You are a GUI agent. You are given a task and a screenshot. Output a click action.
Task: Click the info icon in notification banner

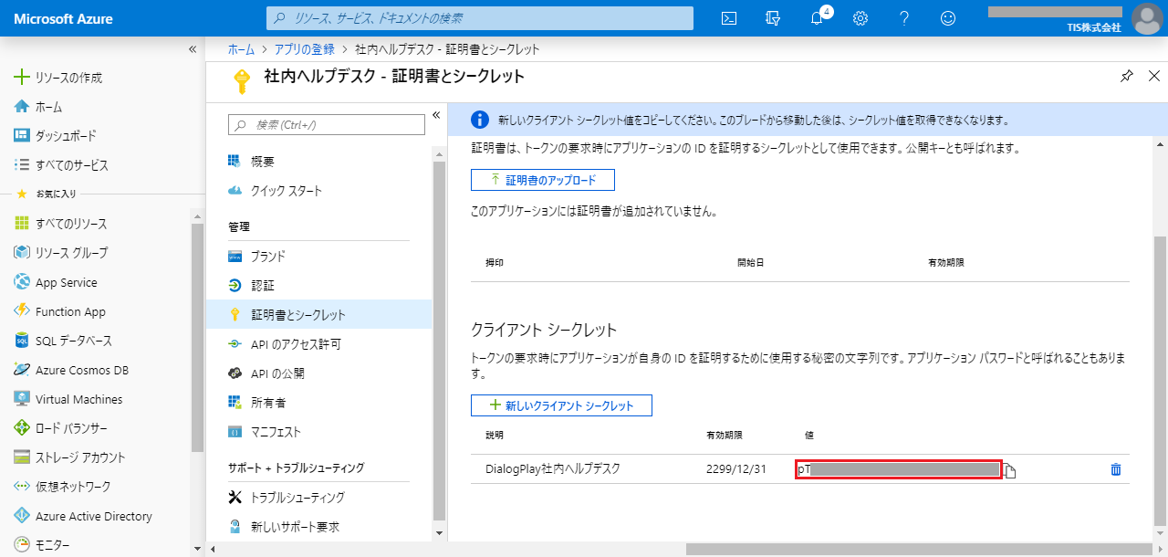click(x=479, y=120)
